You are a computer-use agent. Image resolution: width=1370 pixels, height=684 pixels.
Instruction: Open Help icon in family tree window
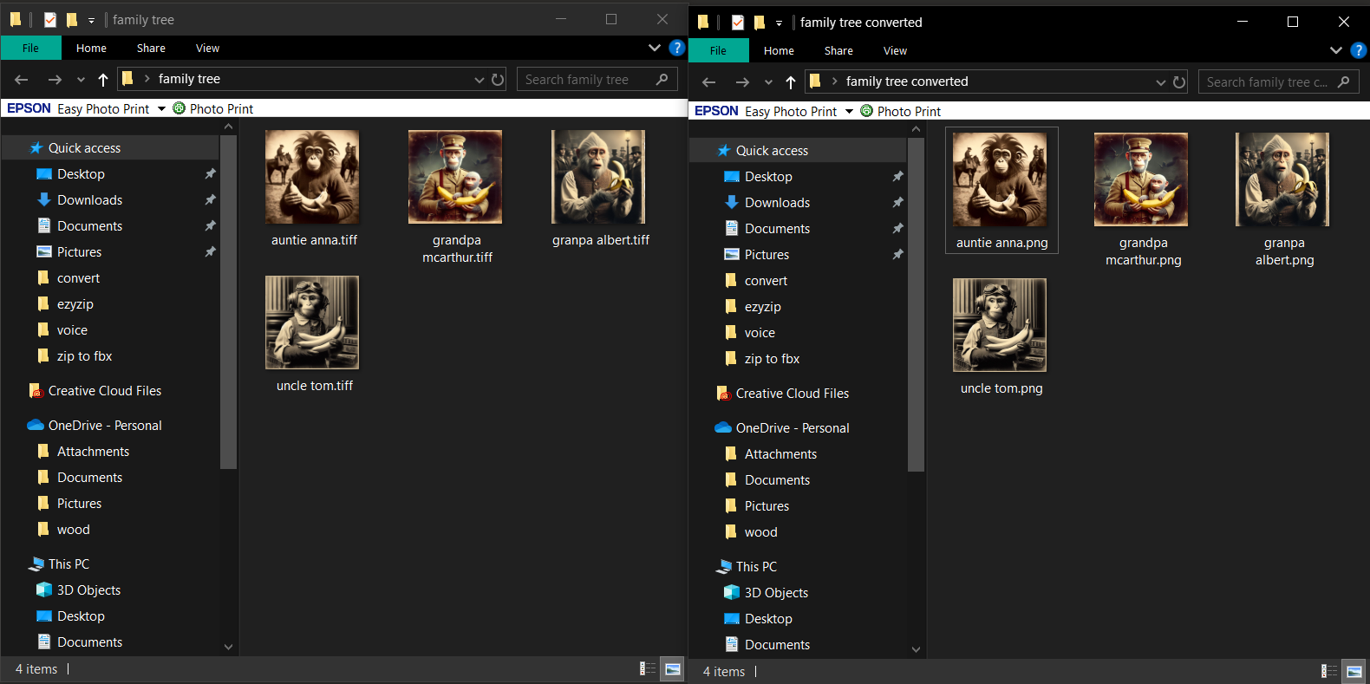coord(677,48)
